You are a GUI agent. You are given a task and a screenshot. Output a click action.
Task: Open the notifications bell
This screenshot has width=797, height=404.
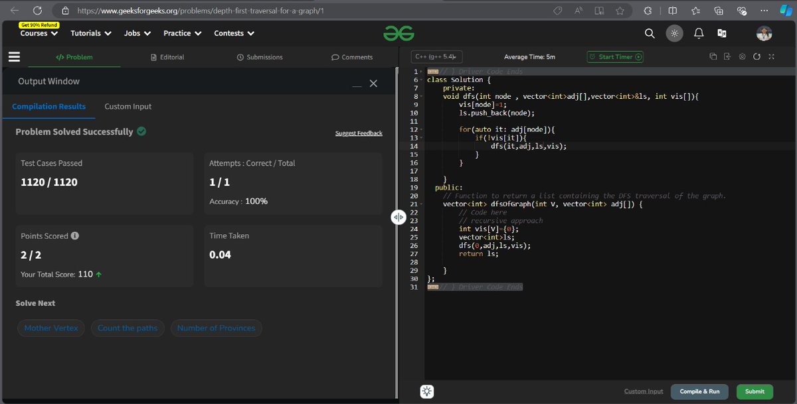coord(698,33)
